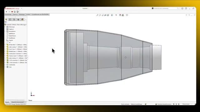Image resolution: width=200 pixels, height=112 pixels.
Task: Open the Assemblage ribbon tab
Action: tap(8, 15)
